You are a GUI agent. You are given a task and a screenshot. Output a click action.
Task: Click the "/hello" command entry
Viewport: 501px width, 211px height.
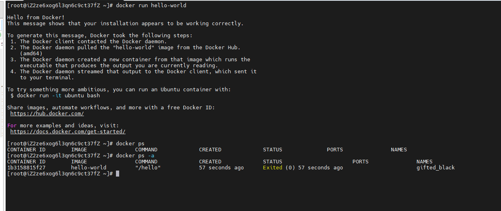click(x=148, y=168)
